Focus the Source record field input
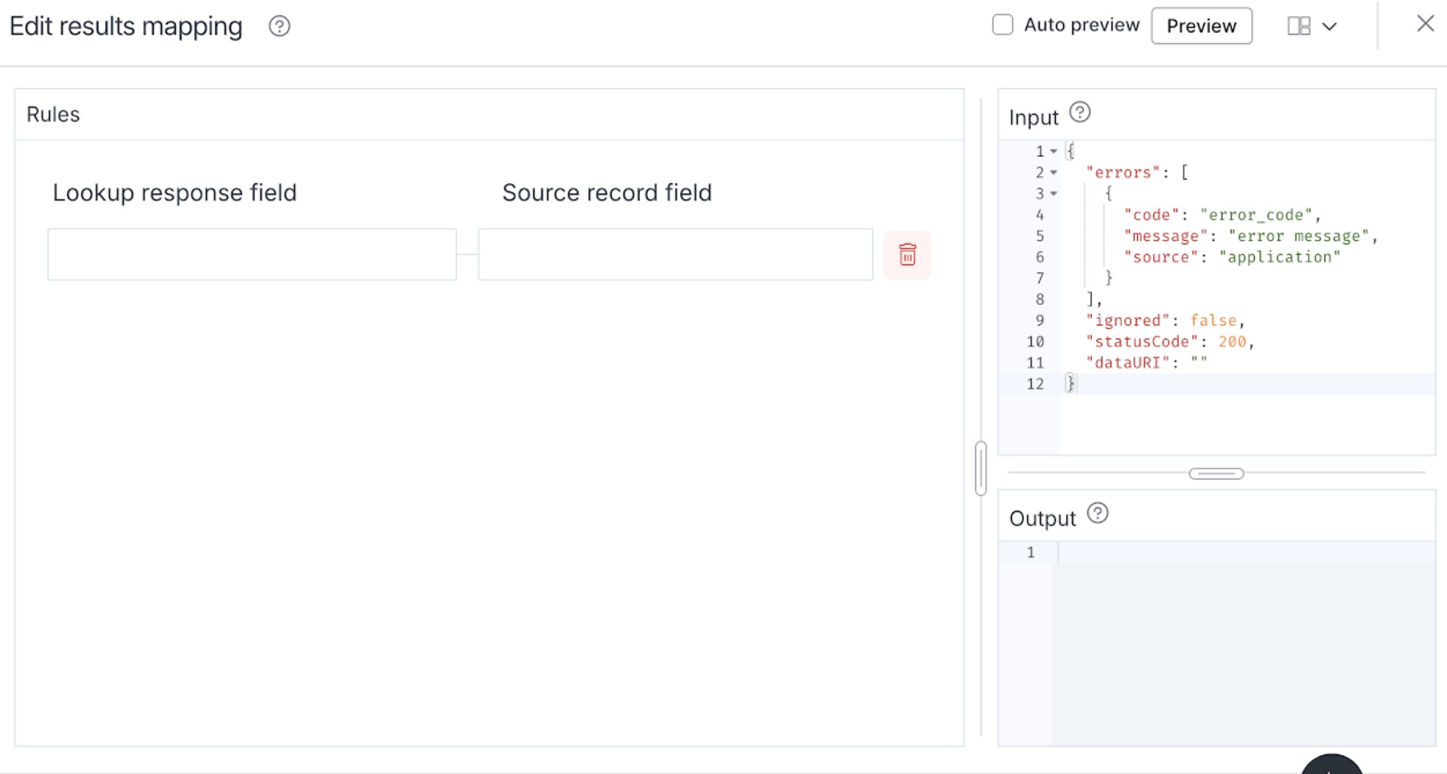The width and height of the screenshot is (1447, 774). (x=675, y=255)
